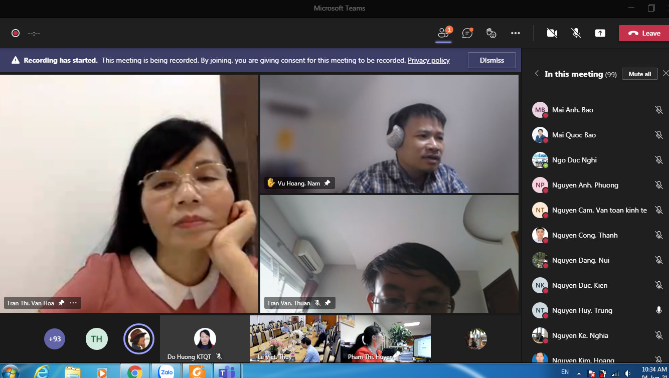Click the recording indicator icon

pyautogui.click(x=16, y=33)
